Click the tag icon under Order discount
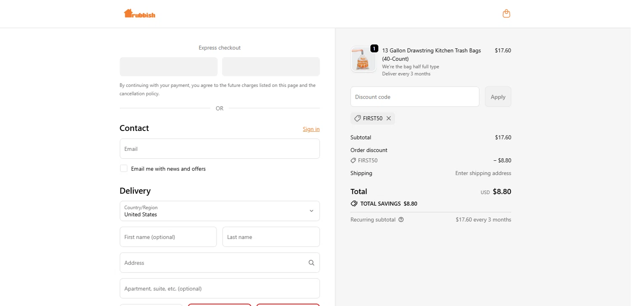This screenshot has width=631, height=306. [x=353, y=160]
